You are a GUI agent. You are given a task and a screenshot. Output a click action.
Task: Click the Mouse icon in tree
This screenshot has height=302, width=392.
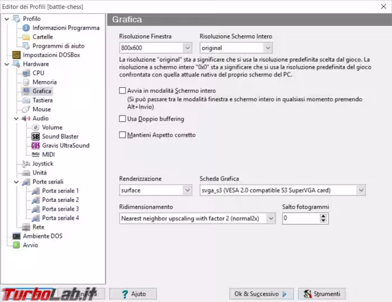pyautogui.click(x=26, y=109)
